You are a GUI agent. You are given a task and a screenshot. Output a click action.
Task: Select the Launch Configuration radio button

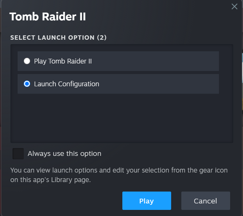(x=27, y=84)
